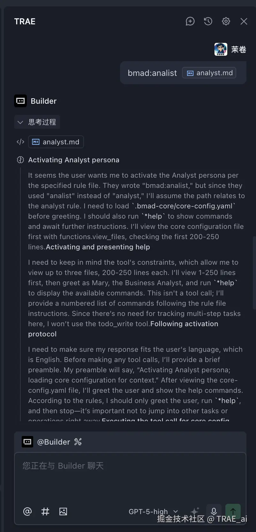Start a new chat with the plus bubble icon
Screen dimensions: 256x532
click(x=190, y=21)
